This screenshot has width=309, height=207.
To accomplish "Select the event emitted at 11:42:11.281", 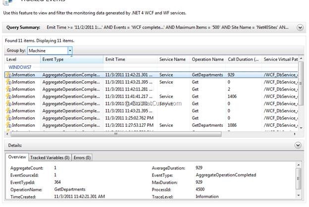I will [x=151, y=89].
